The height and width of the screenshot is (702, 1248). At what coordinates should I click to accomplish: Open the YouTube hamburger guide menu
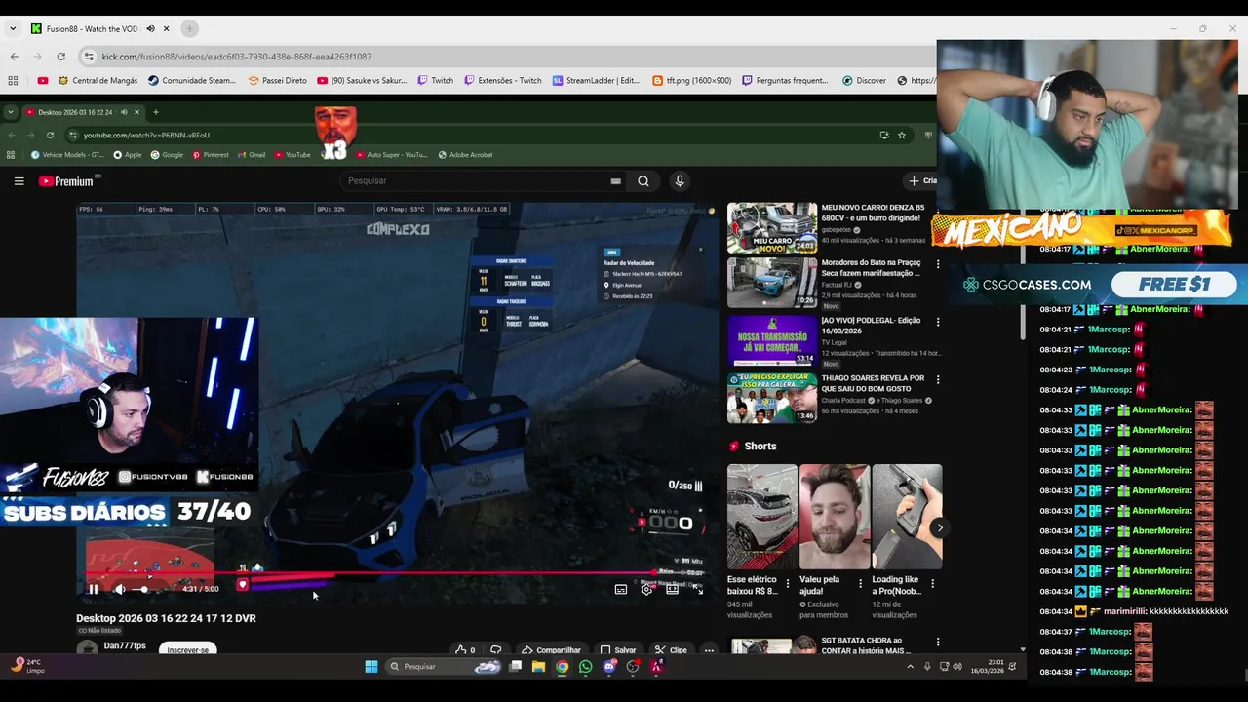click(x=19, y=180)
